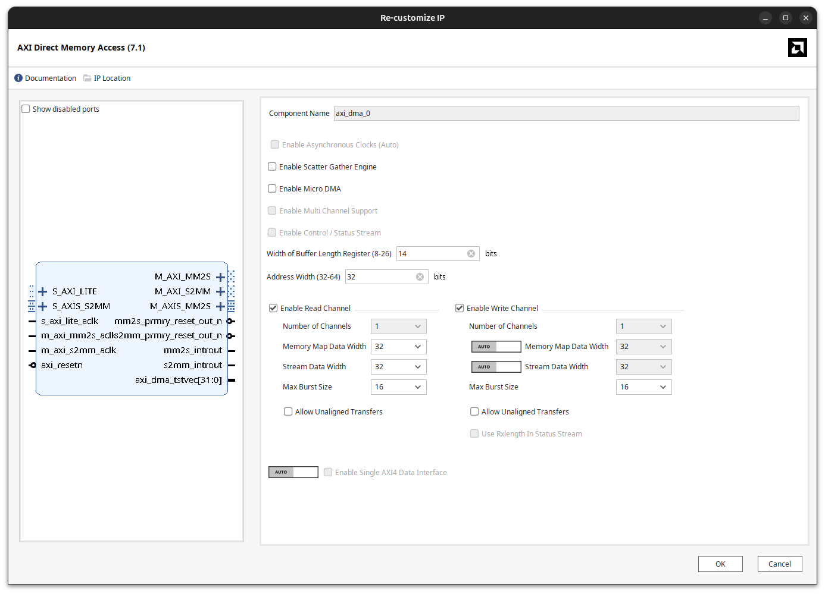
Task: Click the IP Location folder icon
Action: pyautogui.click(x=87, y=78)
